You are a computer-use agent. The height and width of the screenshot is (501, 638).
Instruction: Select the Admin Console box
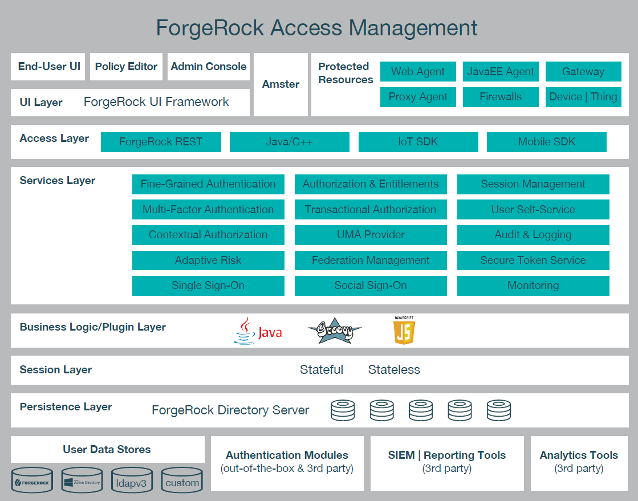[x=208, y=67]
